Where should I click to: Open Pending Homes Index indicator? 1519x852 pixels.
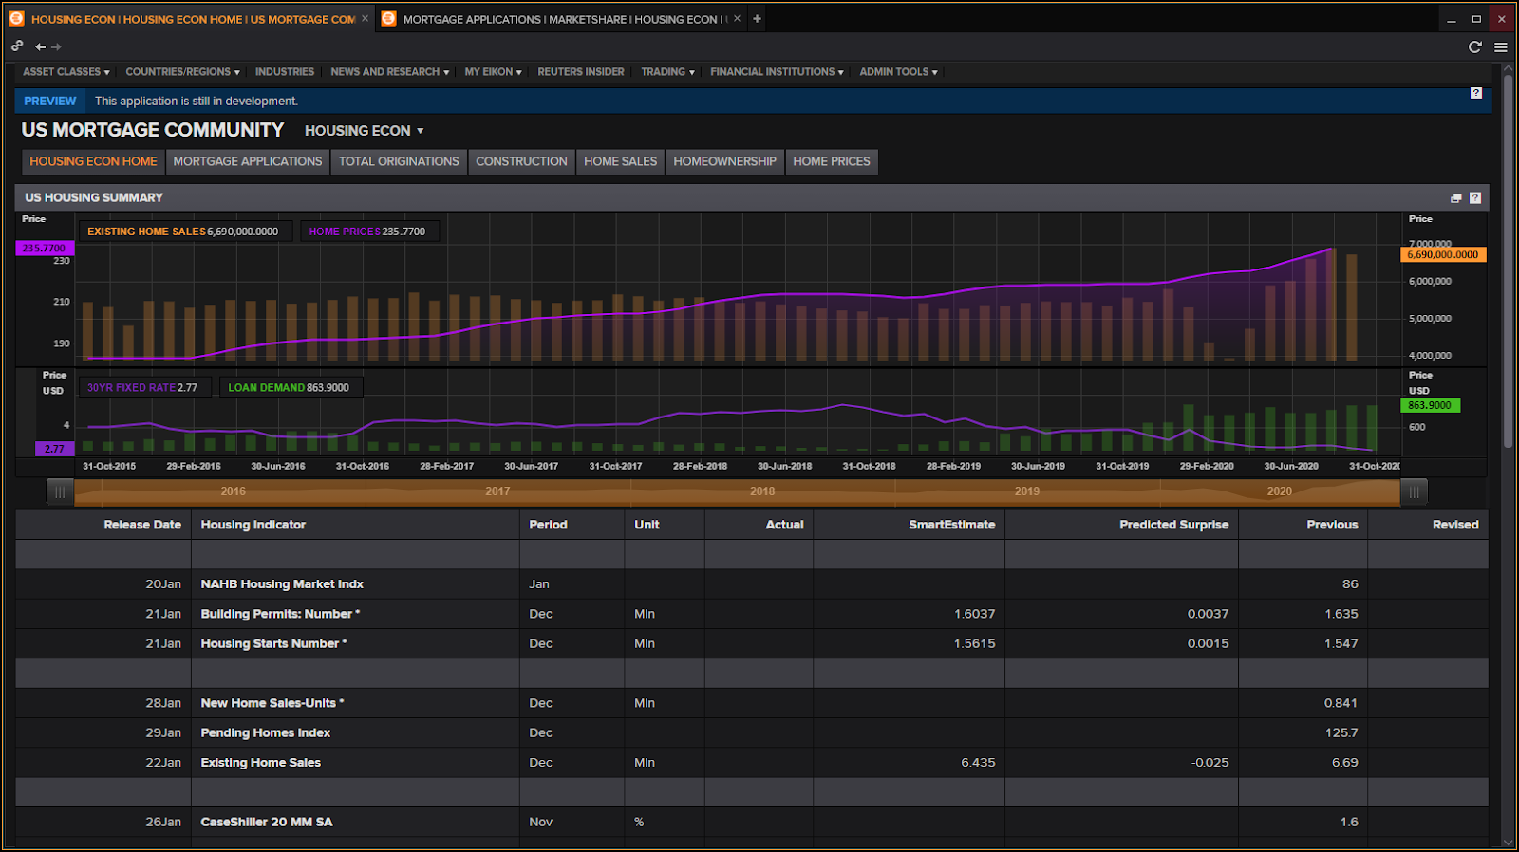266,732
